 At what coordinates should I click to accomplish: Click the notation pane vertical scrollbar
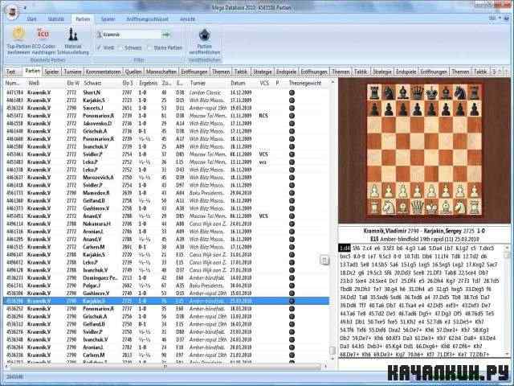[x=507, y=302]
